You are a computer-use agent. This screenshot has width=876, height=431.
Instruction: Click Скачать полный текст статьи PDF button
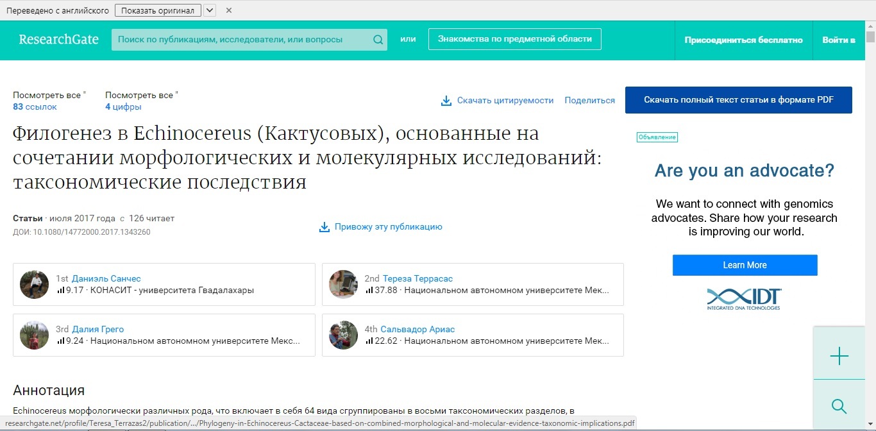(x=738, y=100)
